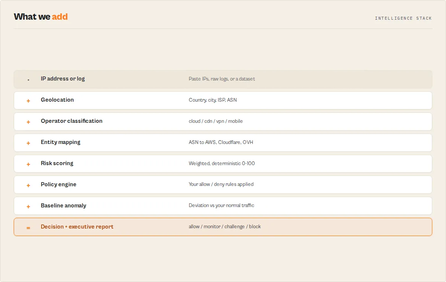Click the plus icon beside Operator classification
The image size is (446, 282).
[x=28, y=122]
